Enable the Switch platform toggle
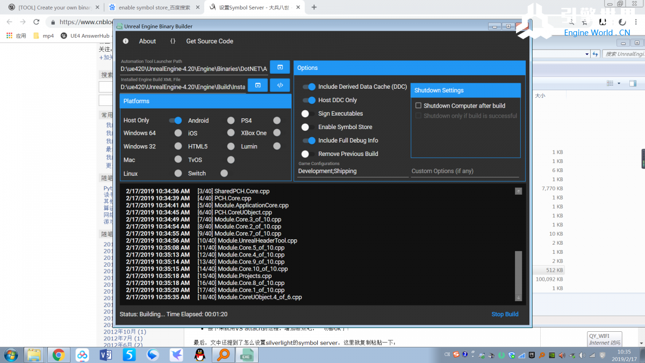This screenshot has height=363, width=645. click(x=224, y=173)
